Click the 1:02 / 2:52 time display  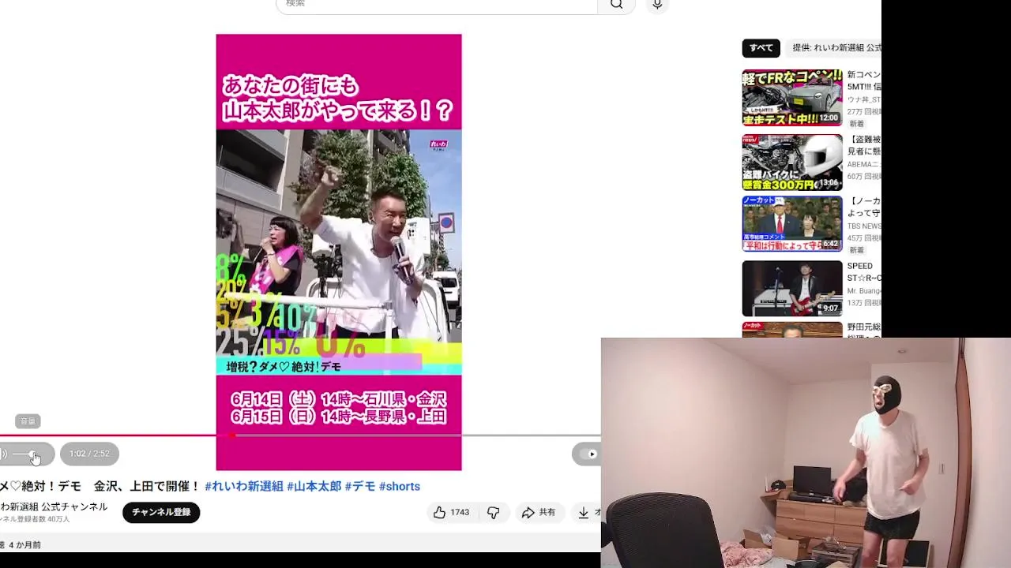[x=89, y=454]
